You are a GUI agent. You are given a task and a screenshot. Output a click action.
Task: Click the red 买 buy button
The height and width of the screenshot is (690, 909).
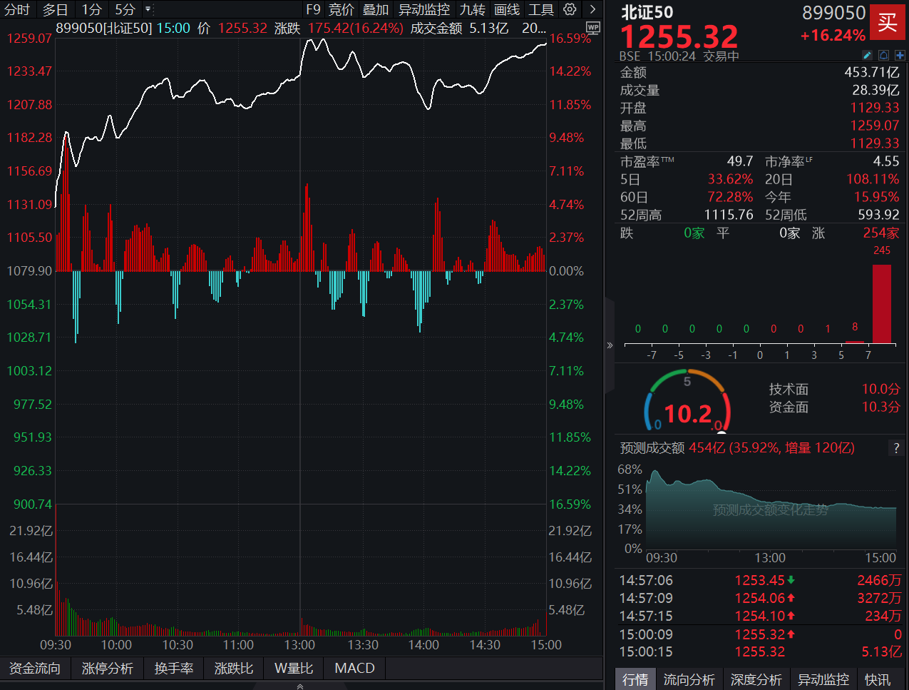[887, 21]
